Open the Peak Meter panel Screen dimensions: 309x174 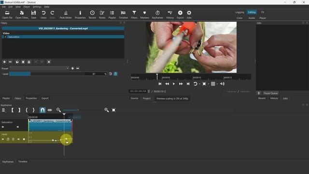66,15
